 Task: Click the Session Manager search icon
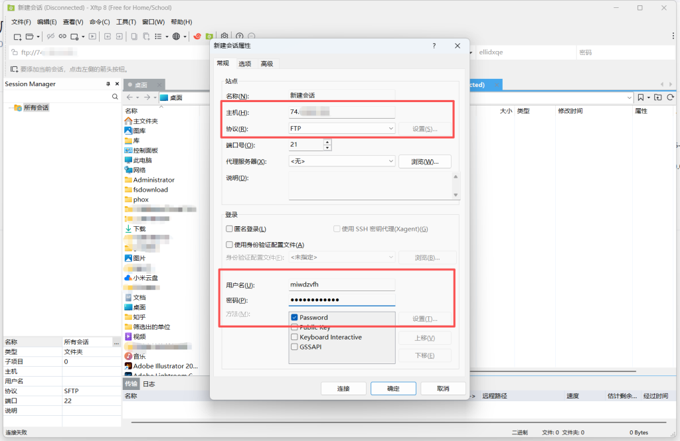(x=115, y=97)
